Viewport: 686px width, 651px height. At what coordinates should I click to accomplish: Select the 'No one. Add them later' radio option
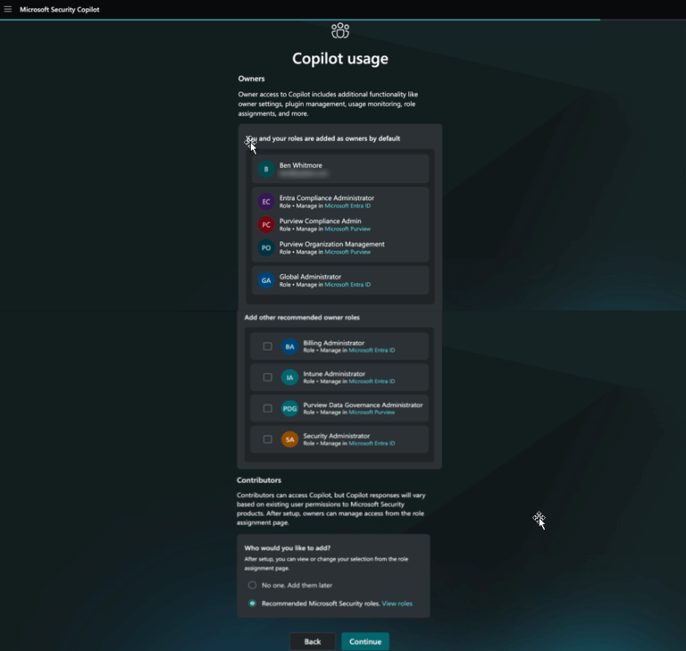[x=253, y=585]
